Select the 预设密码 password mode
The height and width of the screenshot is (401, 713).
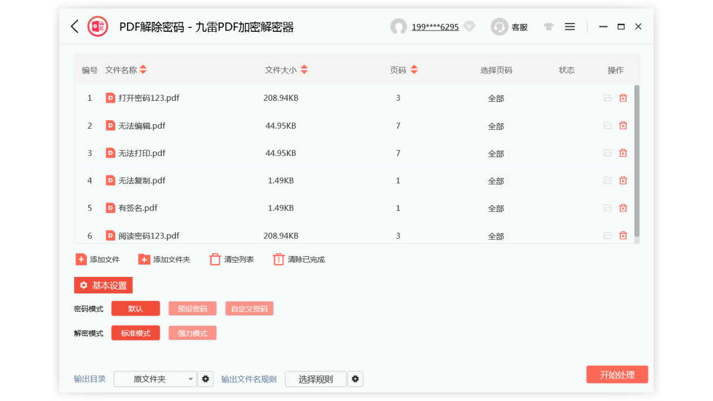click(192, 308)
